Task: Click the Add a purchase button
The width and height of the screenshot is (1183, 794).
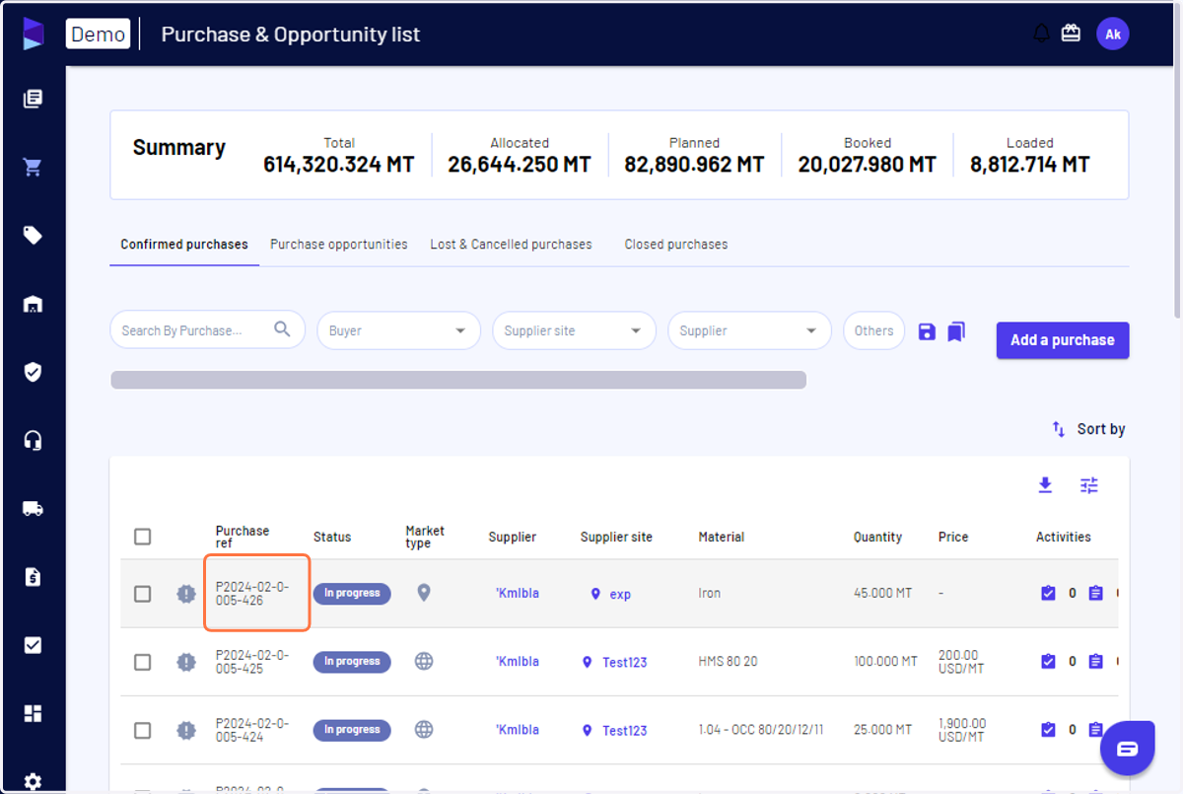Action: 1063,340
